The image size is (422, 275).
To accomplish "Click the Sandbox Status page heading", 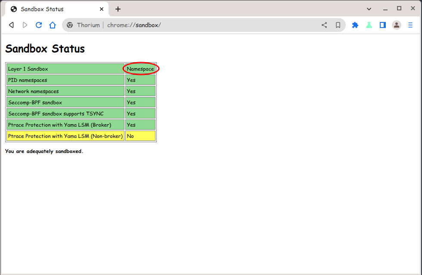I will point(45,49).
